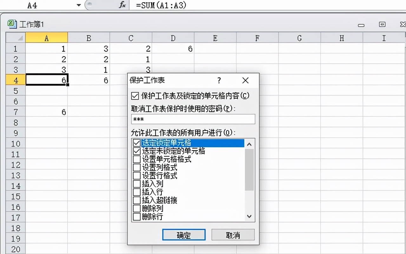Enable 插入列 checkbox
Image resolution: width=406 pixels, height=254 pixels.
136,184
